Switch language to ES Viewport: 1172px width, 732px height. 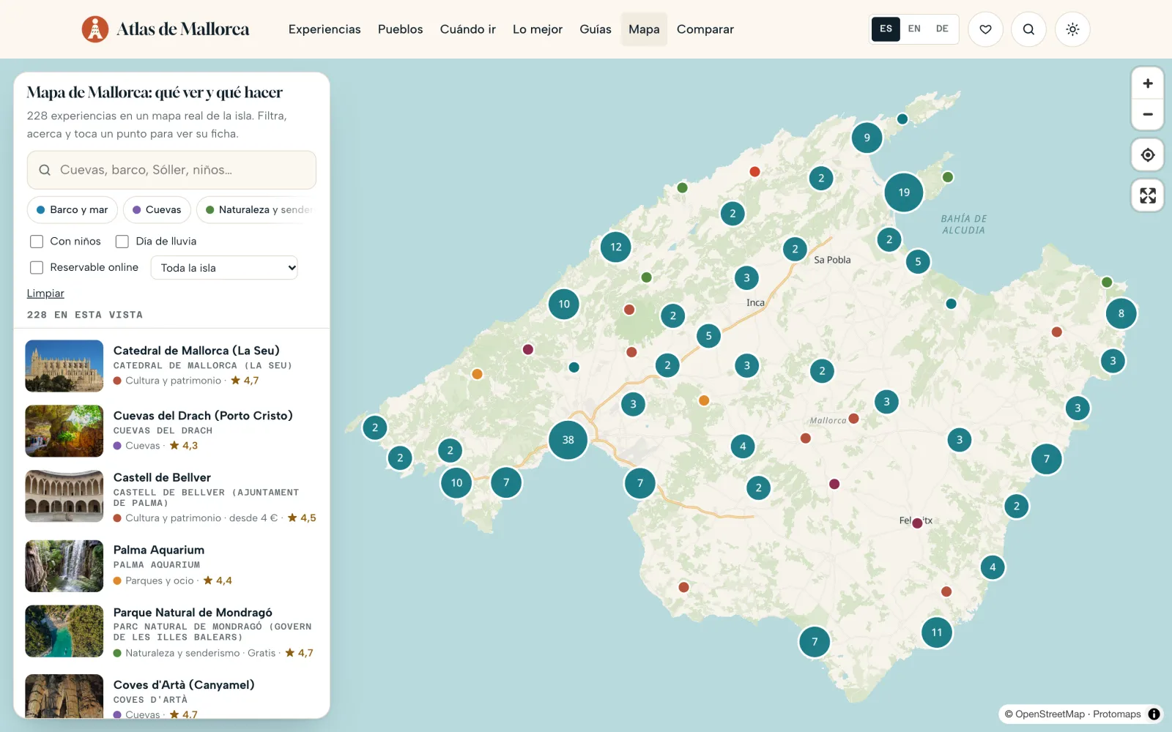pos(886,29)
